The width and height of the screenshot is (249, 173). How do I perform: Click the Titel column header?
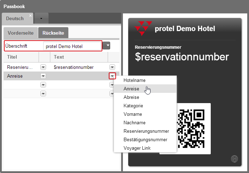(21, 57)
